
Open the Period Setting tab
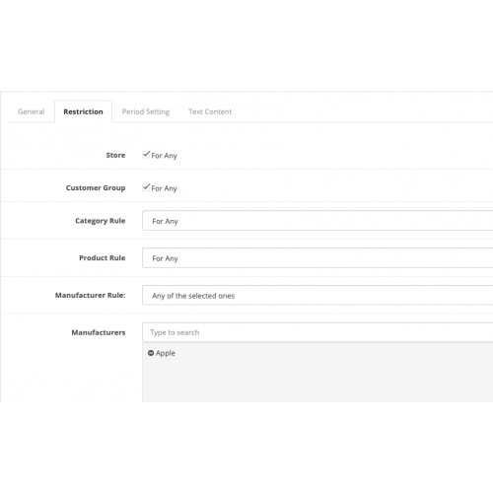[146, 111]
